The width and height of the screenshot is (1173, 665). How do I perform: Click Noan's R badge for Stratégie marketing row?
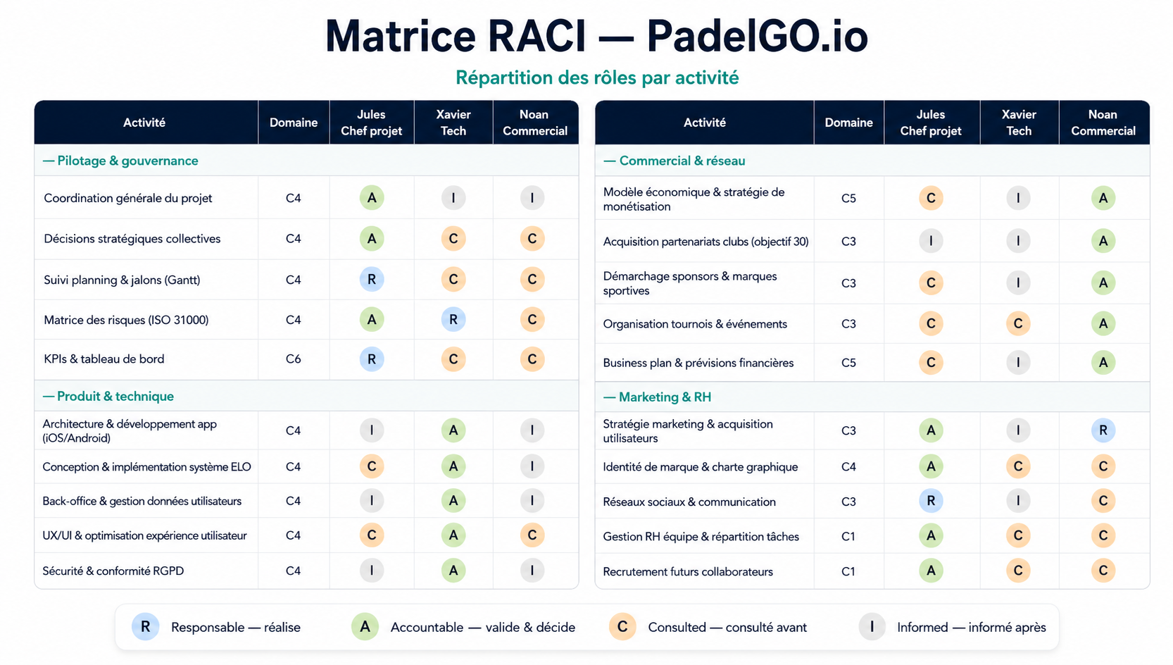click(1103, 430)
